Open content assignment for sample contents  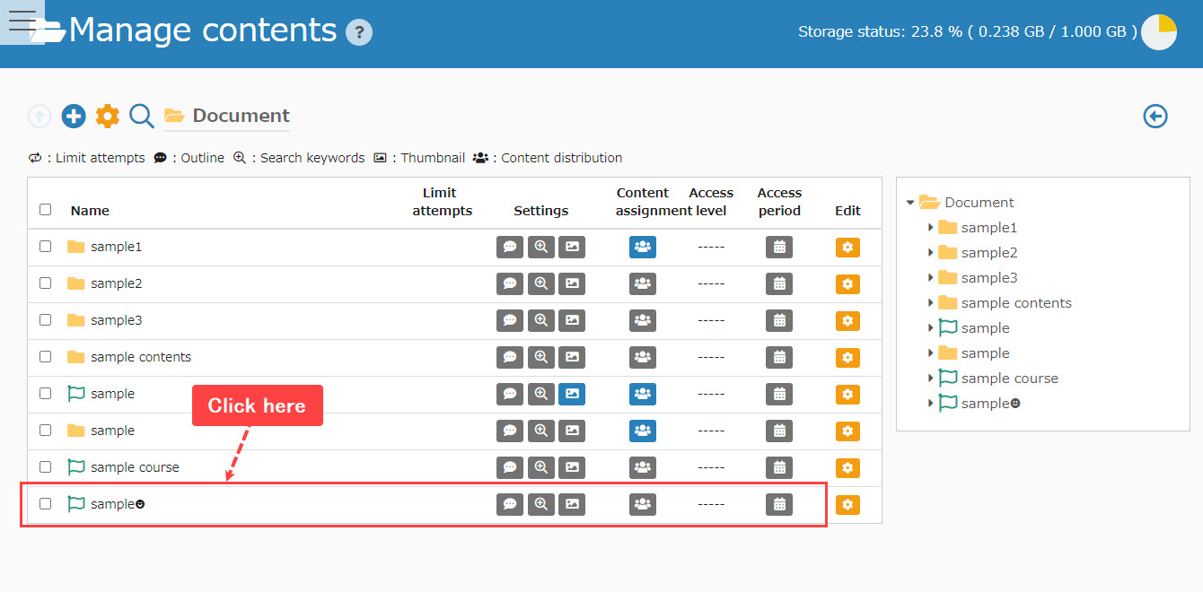click(643, 357)
